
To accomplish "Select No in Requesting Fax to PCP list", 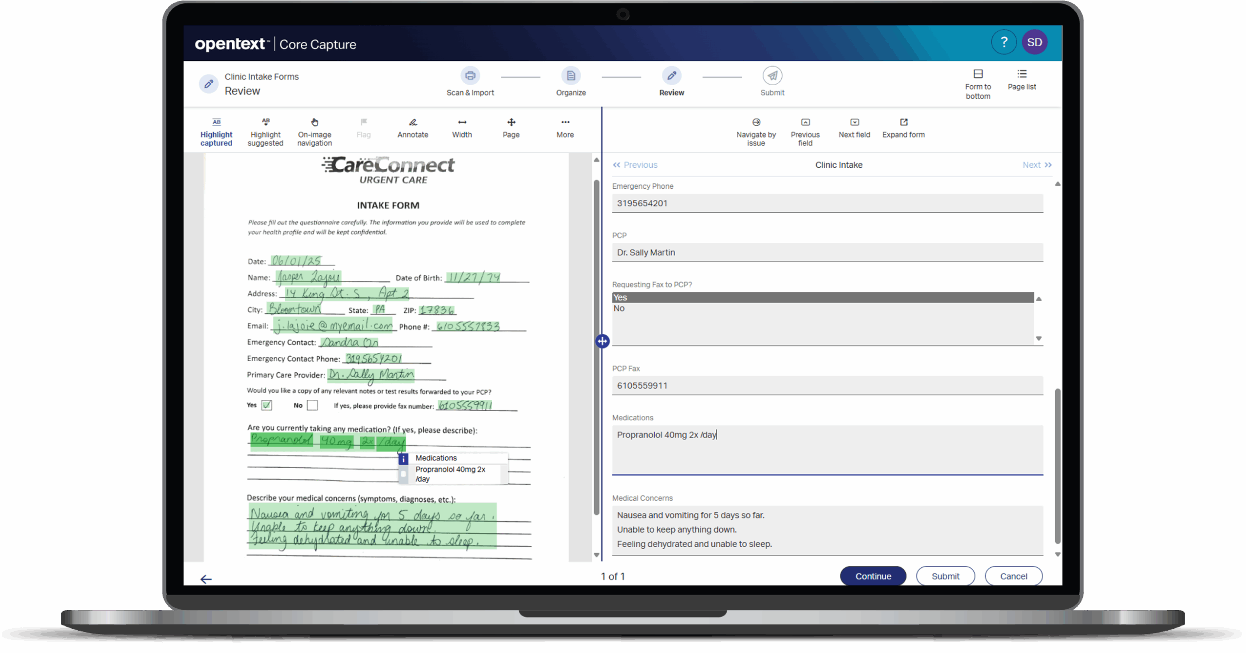I will (x=823, y=308).
